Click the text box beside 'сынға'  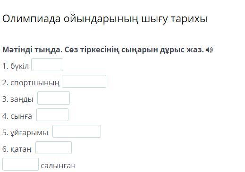[52, 115]
